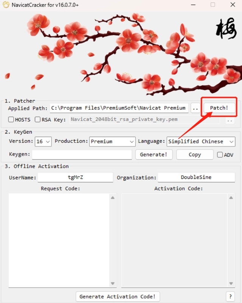Screen dimensions: 242x303
Task: Browse for Navicat install path with the ".." button
Action: (195, 108)
